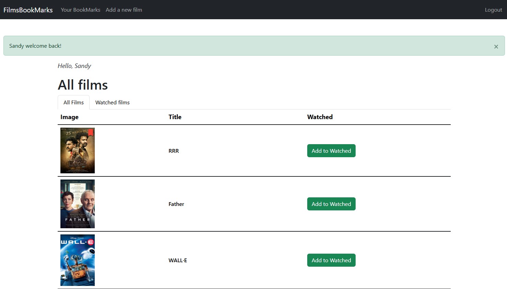This screenshot has height=289, width=507.
Task: Click the WALL·E title text
Action: pos(178,261)
